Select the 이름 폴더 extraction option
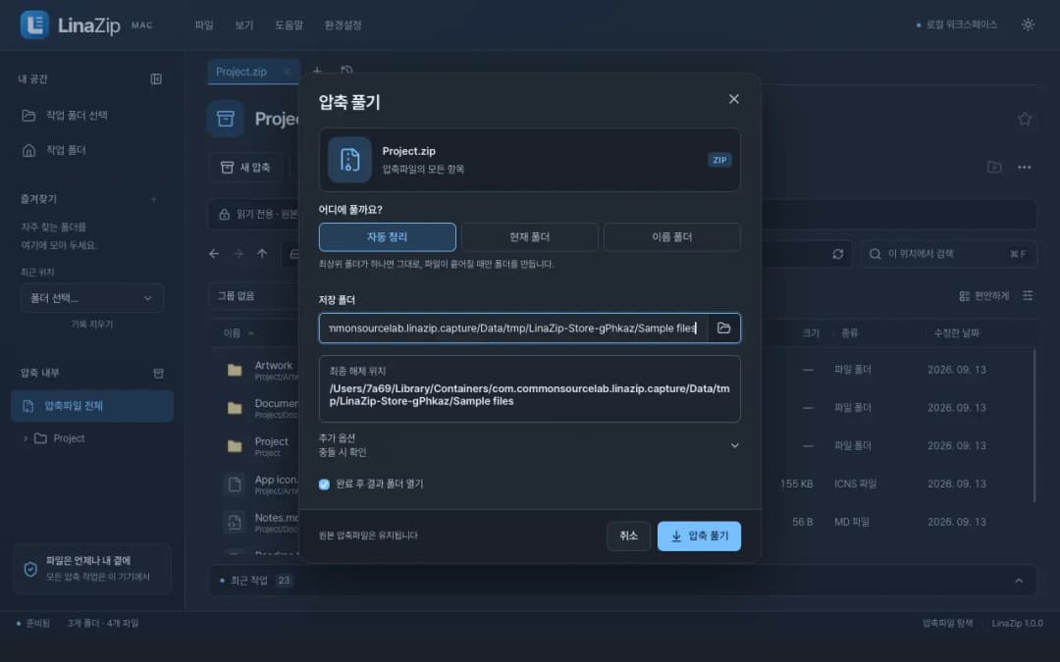 [x=672, y=237]
